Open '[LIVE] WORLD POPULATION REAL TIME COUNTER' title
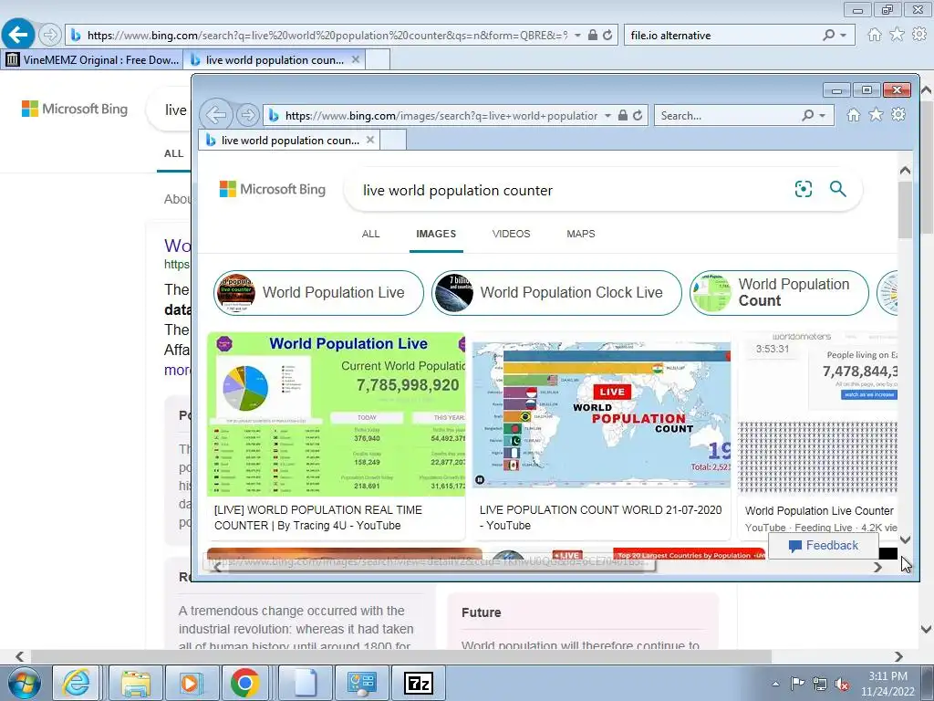934x701 pixels. tap(318, 518)
